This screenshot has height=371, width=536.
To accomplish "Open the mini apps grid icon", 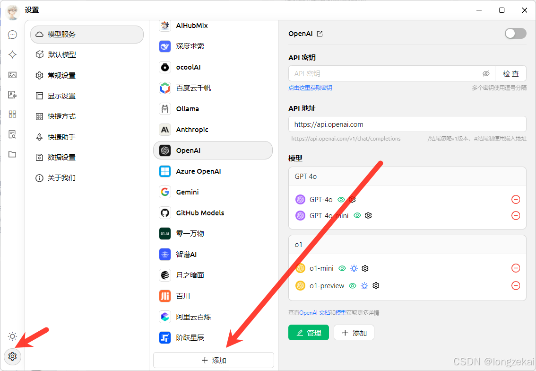I will click(x=12, y=114).
